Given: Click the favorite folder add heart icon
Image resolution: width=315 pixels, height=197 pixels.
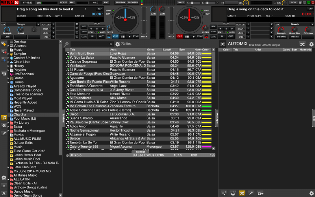Looking at the screenshot, I should click(x=4, y=44).
